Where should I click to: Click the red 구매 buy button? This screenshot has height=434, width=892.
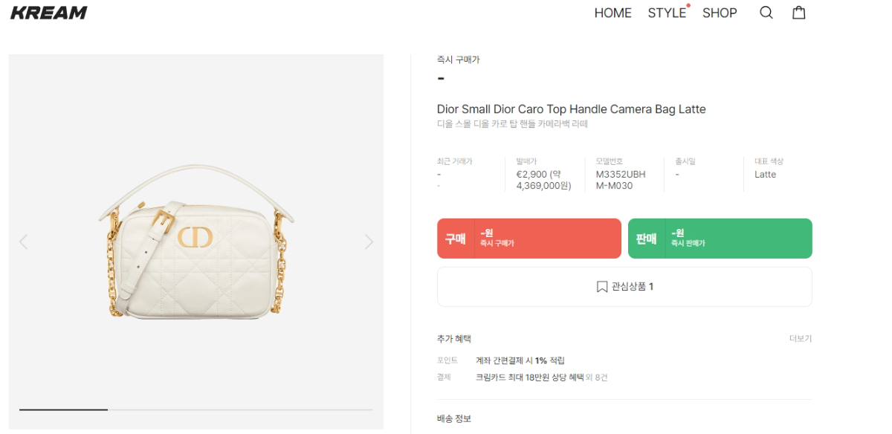coord(529,239)
